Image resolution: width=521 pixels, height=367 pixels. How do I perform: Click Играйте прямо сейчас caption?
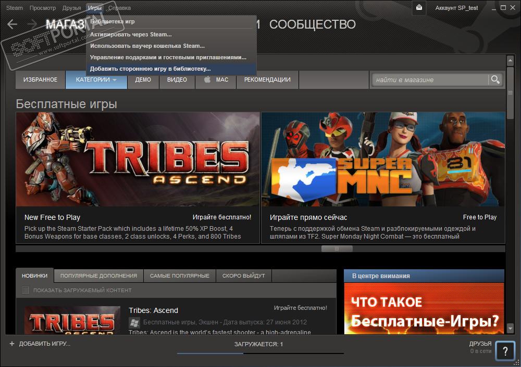point(308,217)
